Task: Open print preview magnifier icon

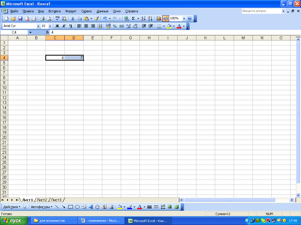Action: pos(49,18)
